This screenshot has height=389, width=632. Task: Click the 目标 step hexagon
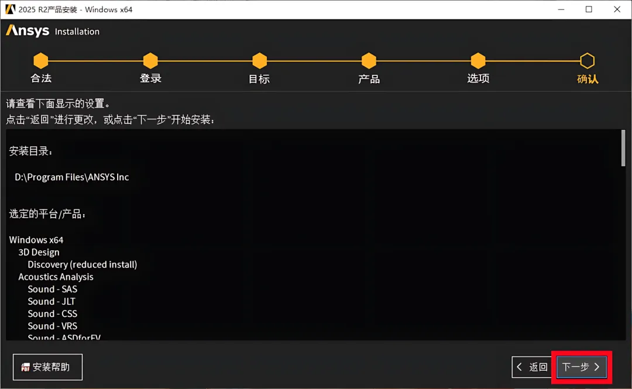[x=260, y=61]
